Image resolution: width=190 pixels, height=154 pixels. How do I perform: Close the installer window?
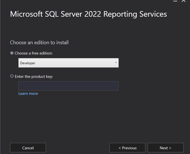click(184, 1)
